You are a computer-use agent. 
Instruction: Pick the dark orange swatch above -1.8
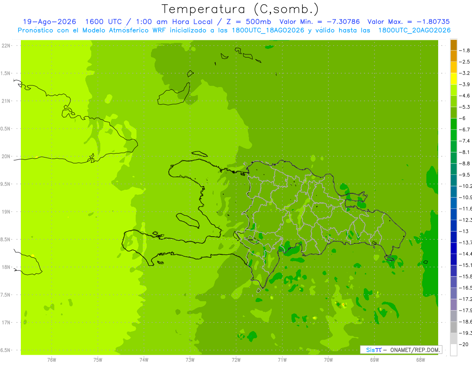tap(454, 45)
